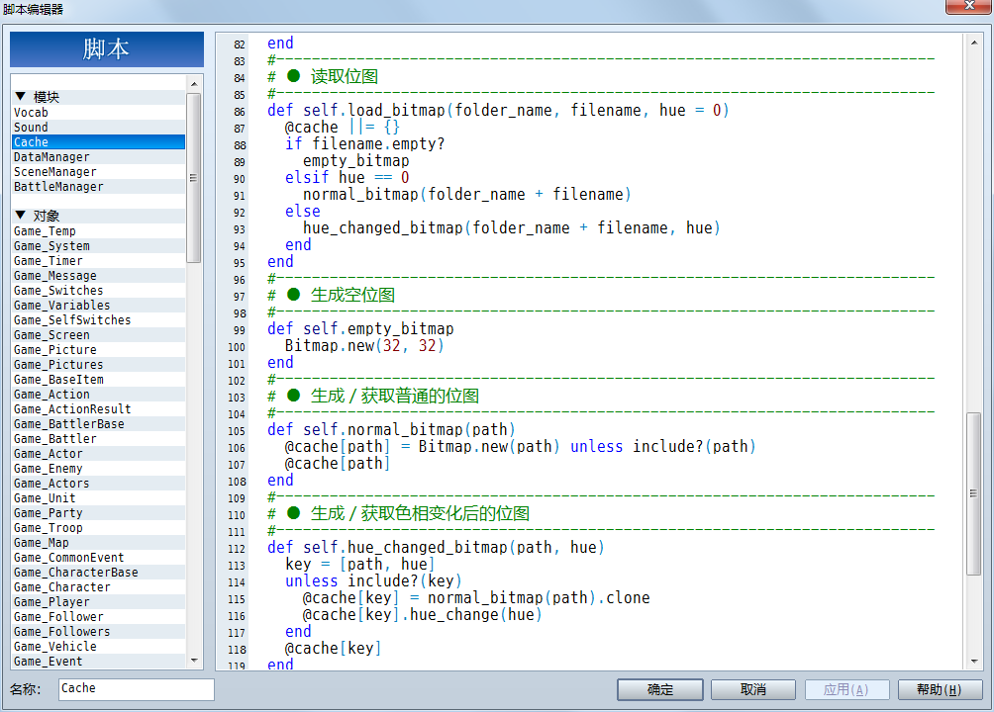This screenshot has height=712, width=994.
Task: Open the BattleManager script
Action: 98,187
